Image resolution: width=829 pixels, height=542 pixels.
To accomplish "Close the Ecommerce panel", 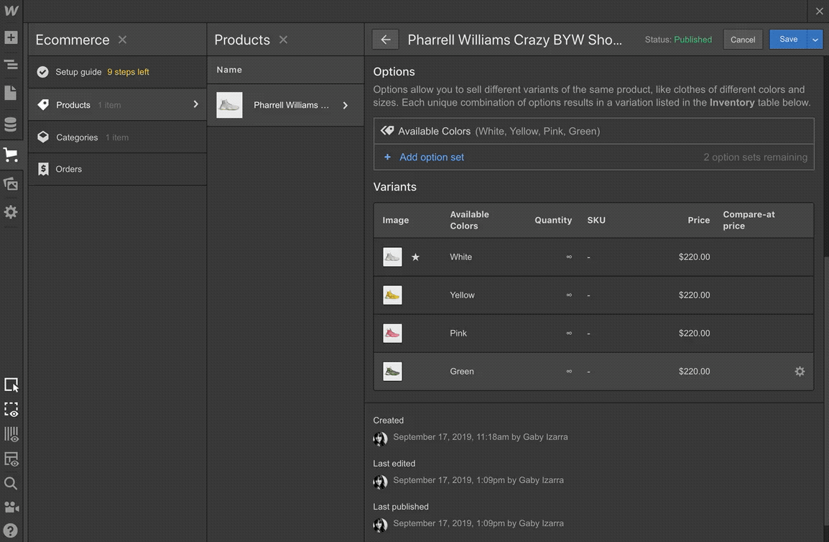I will click(x=122, y=40).
